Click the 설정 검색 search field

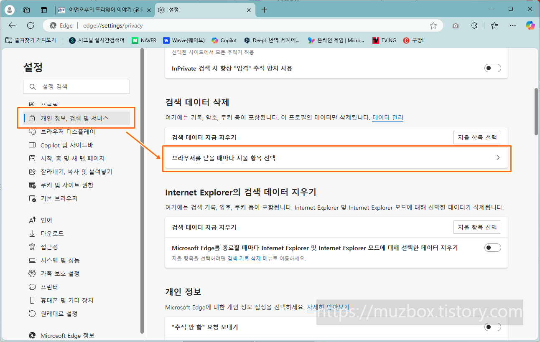(x=76, y=87)
